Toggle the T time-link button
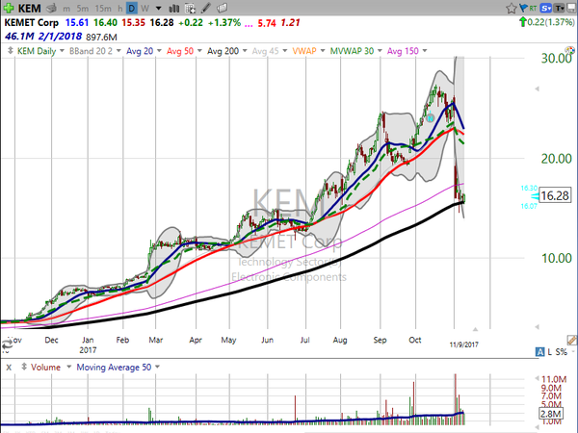 (560, 8)
